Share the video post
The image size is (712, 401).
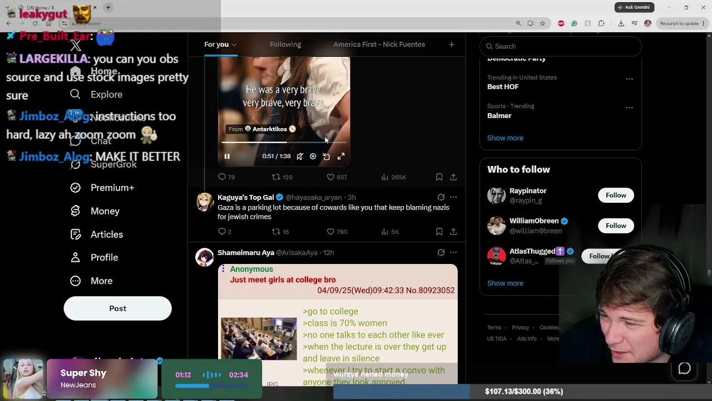(453, 177)
